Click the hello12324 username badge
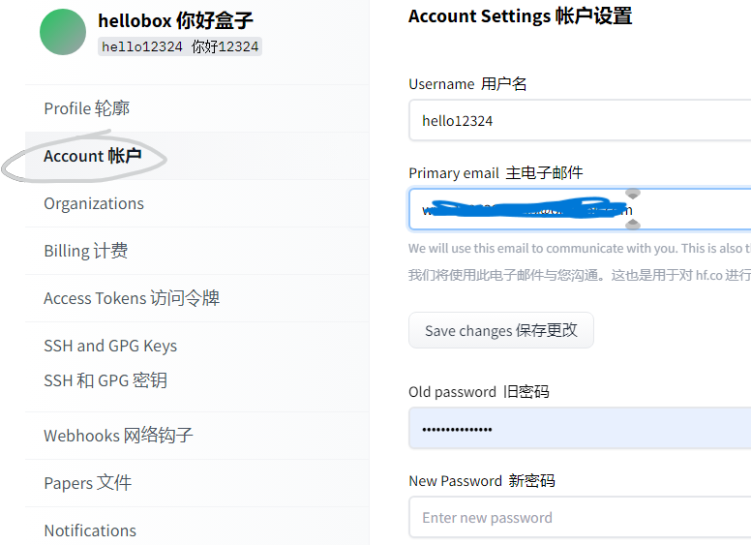751x545 pixels. [x=180, y=46]
